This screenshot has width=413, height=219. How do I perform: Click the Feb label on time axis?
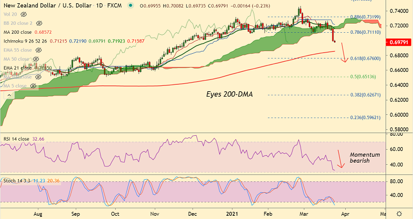[268, 214]
